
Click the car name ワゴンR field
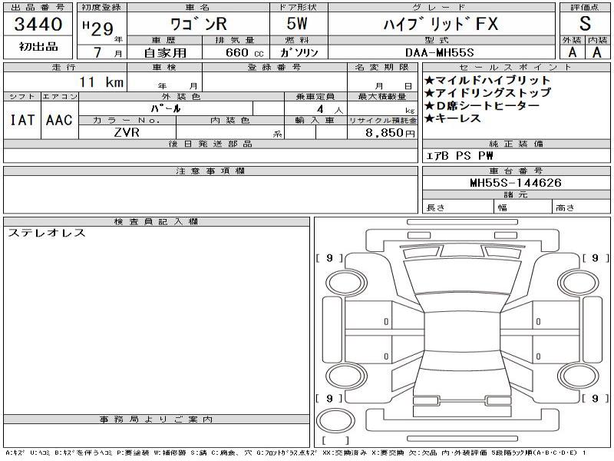pyautogui.click(x=195, y=24)
